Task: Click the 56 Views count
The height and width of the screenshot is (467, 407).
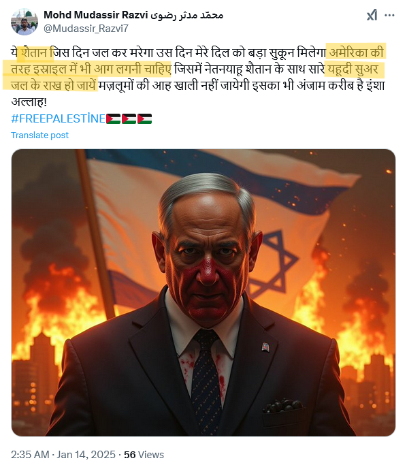Action: click(144, 455)
